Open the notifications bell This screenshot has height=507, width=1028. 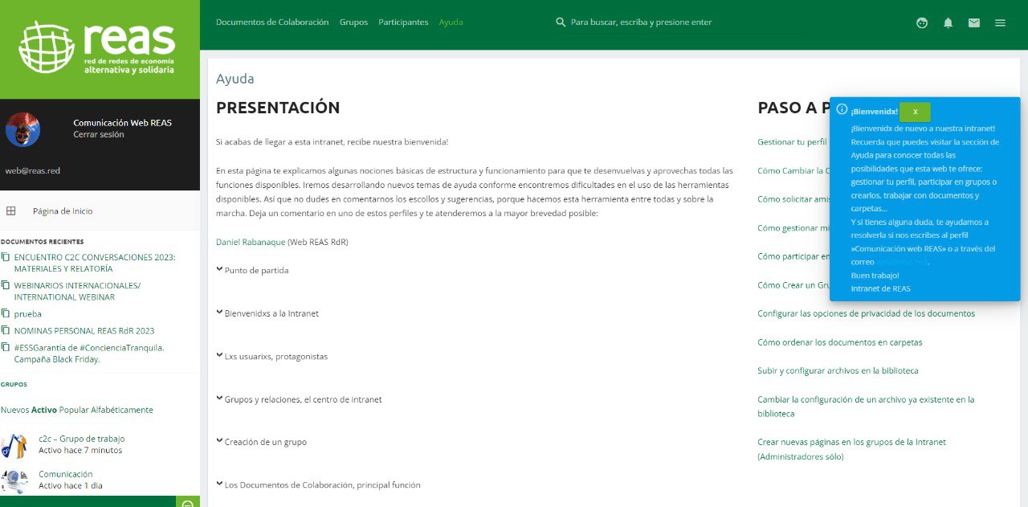948,22
